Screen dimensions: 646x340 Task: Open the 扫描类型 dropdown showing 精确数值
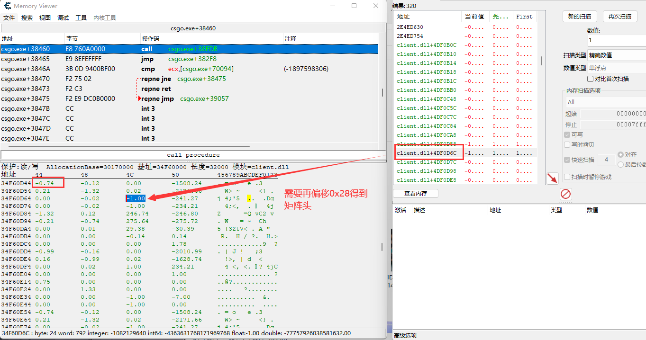616,55
